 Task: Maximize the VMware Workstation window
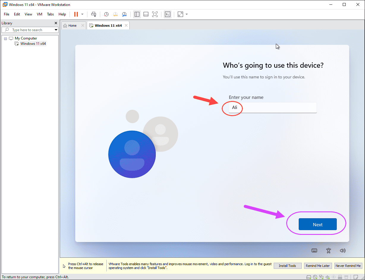pyautogui.click(x=344, y=4)
